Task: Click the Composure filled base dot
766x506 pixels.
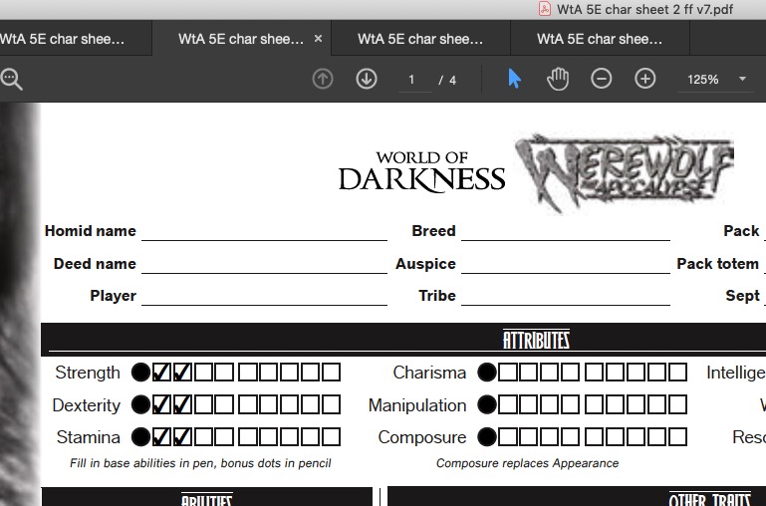Action: [x=487, y=436]
